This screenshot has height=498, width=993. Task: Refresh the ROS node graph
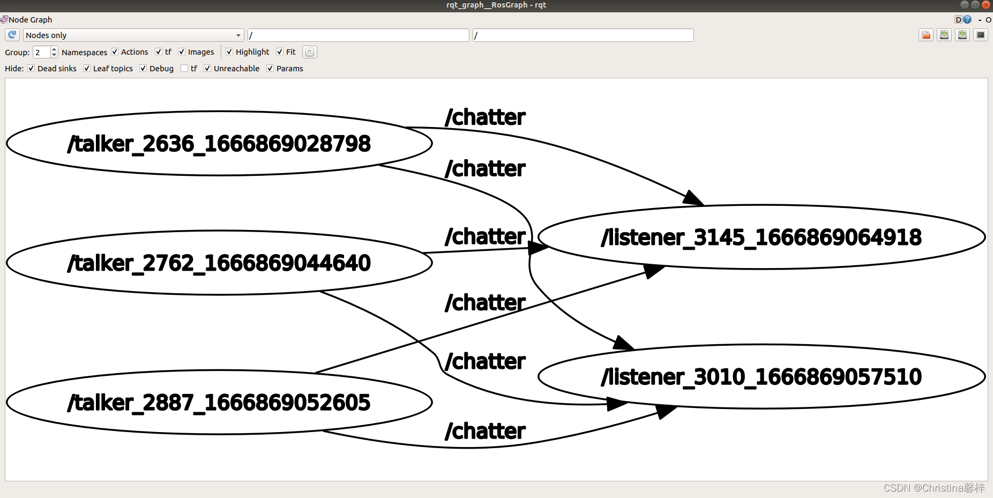pyautogui.click(x=12, y=34)
